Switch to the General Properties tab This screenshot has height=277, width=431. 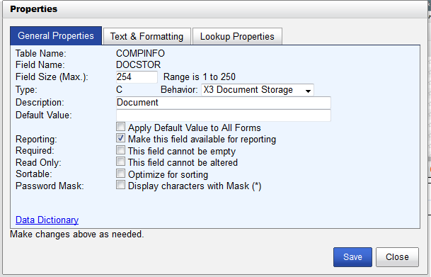click(56, 35)
